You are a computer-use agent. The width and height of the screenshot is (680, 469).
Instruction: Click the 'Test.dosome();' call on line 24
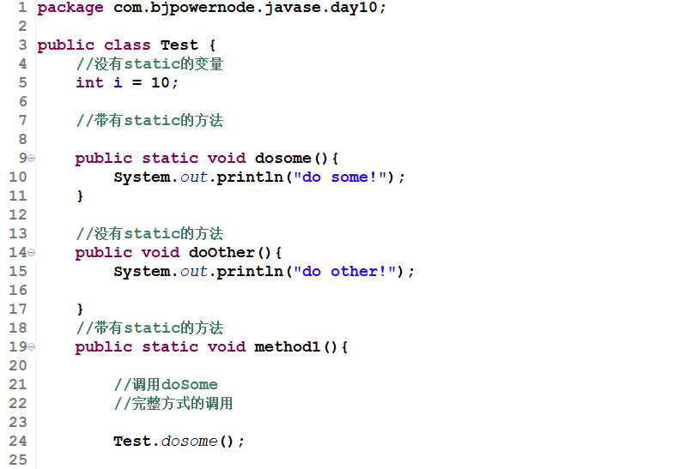tap(179, 442)
